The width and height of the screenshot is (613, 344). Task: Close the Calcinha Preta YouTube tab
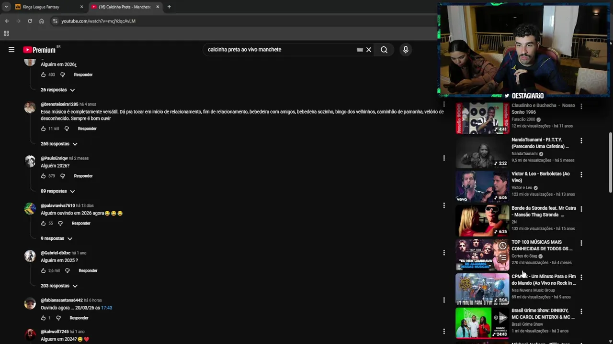click(158, 7)
